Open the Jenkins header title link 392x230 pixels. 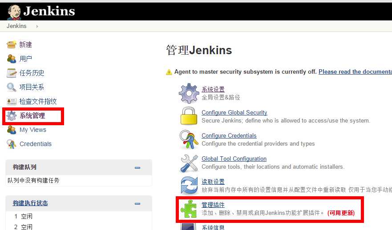(x=49, y=11)
